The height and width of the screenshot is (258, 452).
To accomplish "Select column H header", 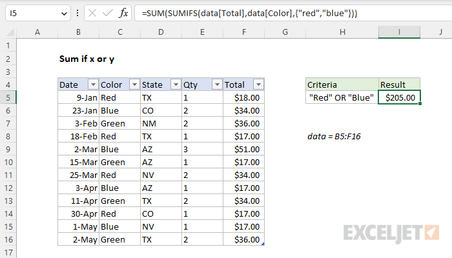I will (342, 32).
